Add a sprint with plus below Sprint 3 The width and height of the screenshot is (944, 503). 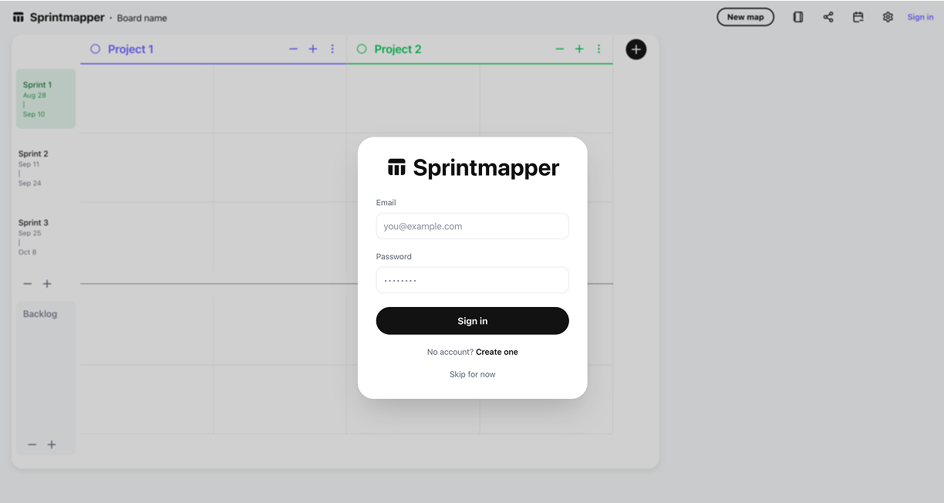click(47, 284)
